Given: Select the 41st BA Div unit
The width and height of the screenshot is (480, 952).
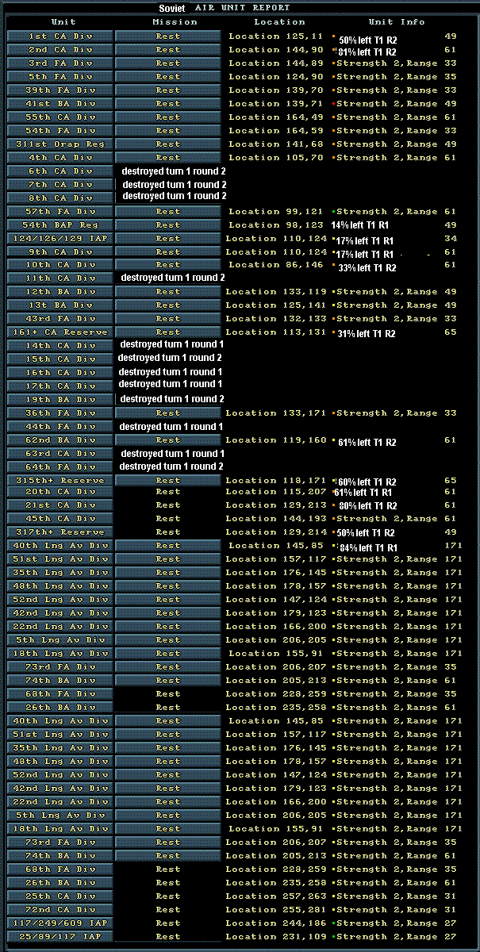Looking at the screenshot, I should (x=60, y=104).
